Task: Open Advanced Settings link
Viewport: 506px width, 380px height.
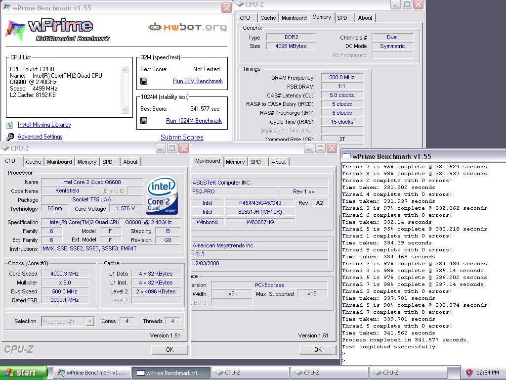Action: point(40,137)
